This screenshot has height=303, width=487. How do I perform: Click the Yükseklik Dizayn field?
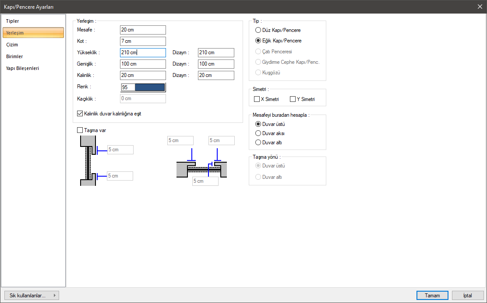point(215,52)
